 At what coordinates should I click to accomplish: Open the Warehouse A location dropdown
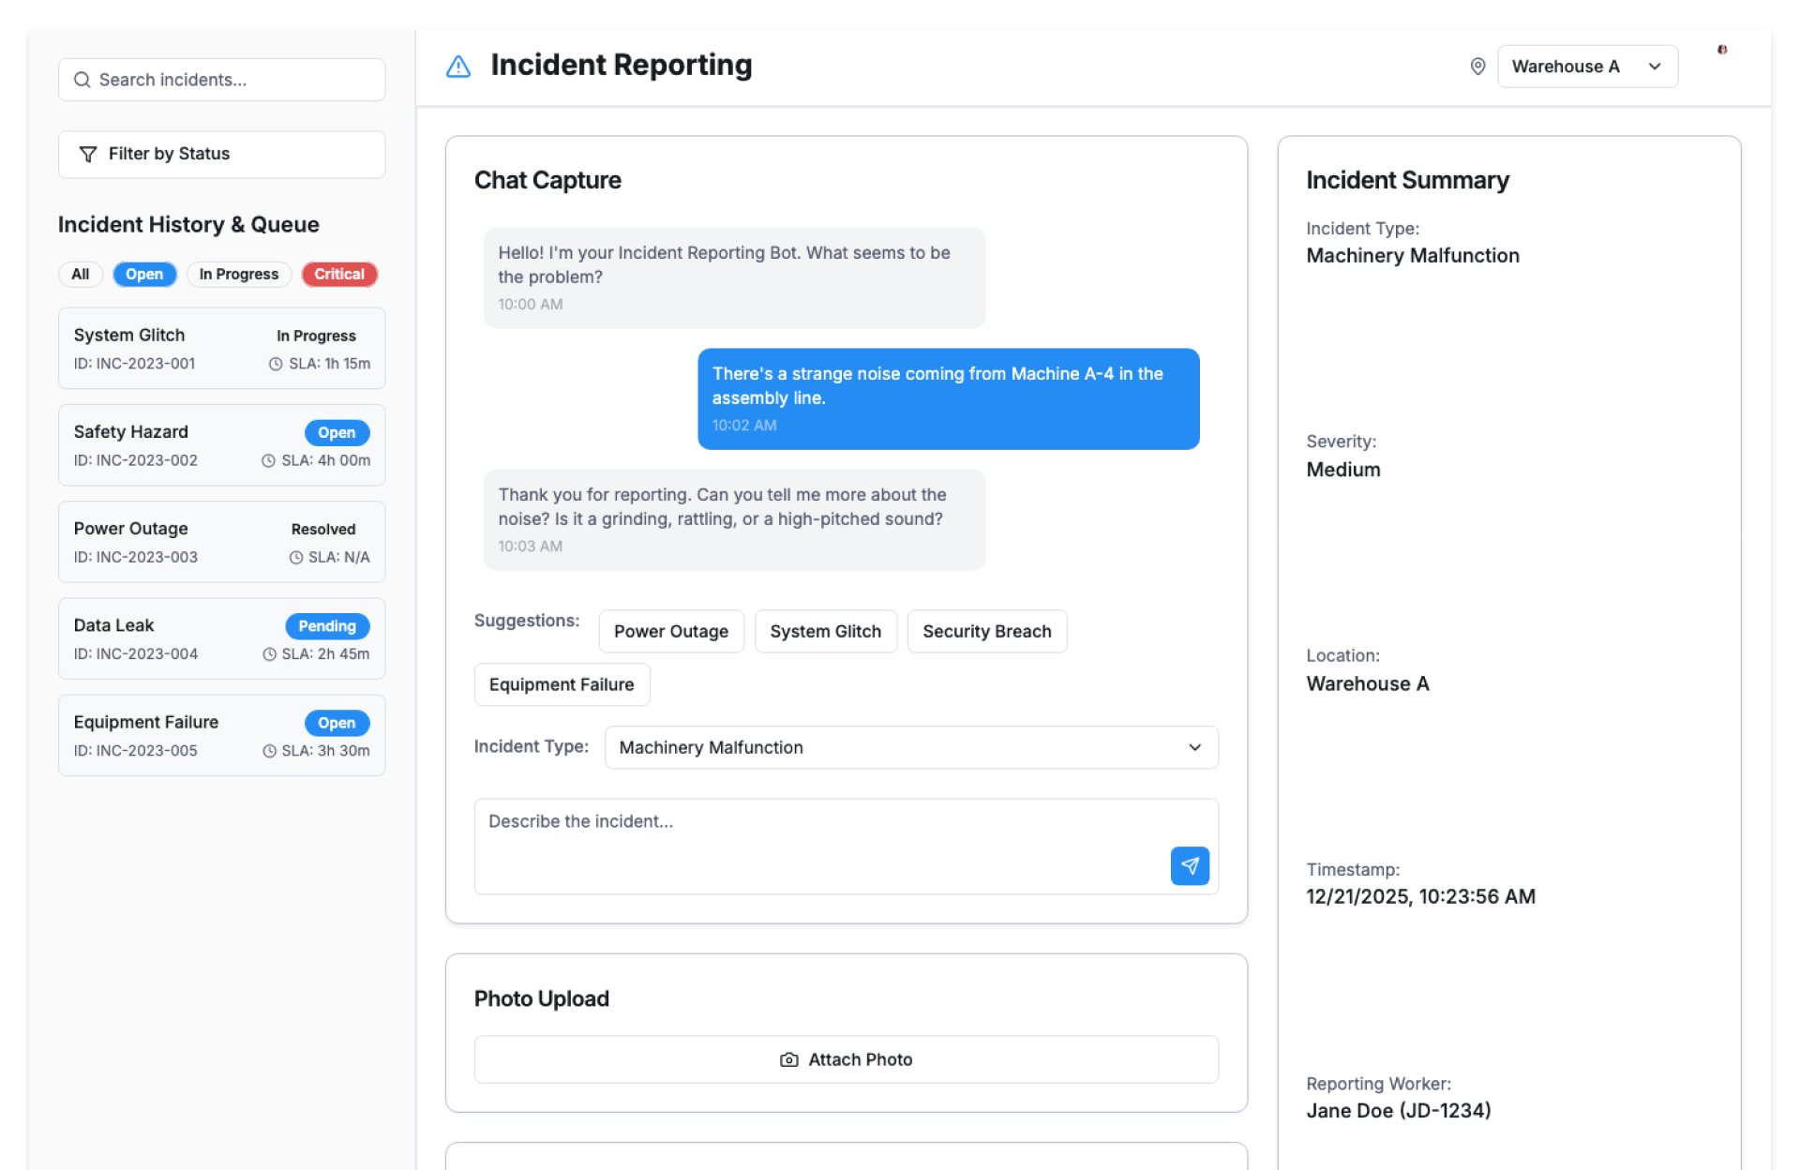point(1586,67)
